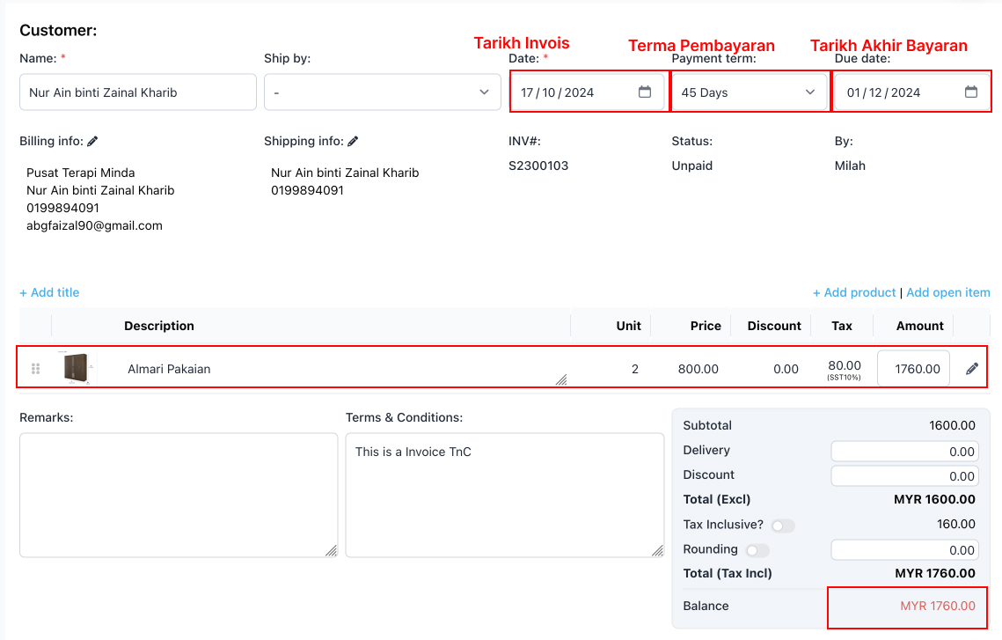
Task: Enable the Rounding switch
Action: point(757,550)
